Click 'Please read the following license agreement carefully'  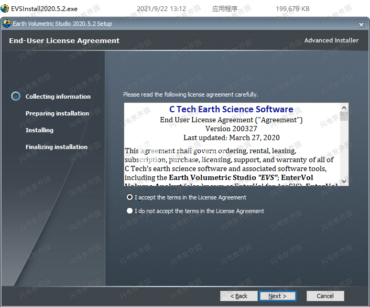(191, 94)
